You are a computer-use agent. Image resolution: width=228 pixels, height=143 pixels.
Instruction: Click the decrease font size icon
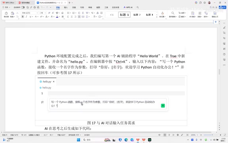(53, 13)
